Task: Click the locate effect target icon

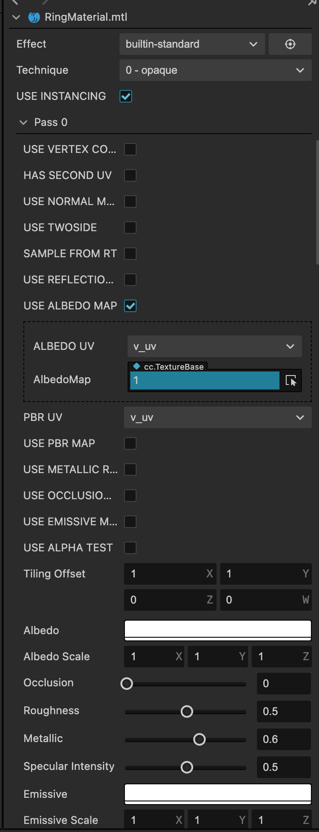Action: pos(290,44)
